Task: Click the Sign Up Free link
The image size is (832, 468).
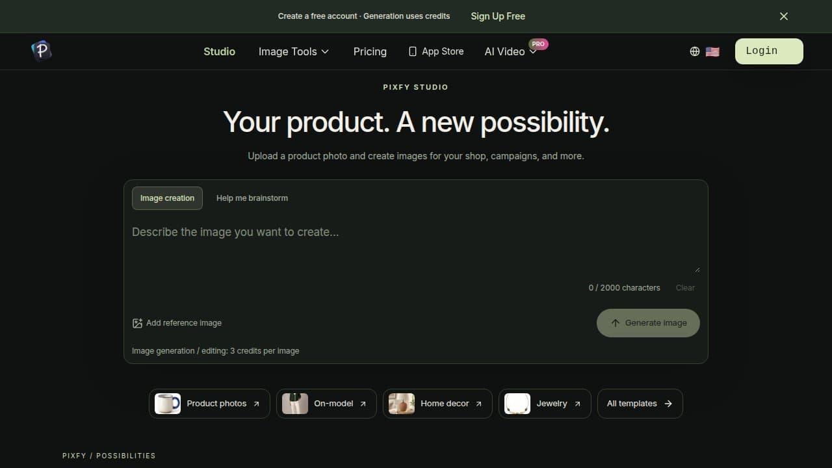Action: point(498,16)
